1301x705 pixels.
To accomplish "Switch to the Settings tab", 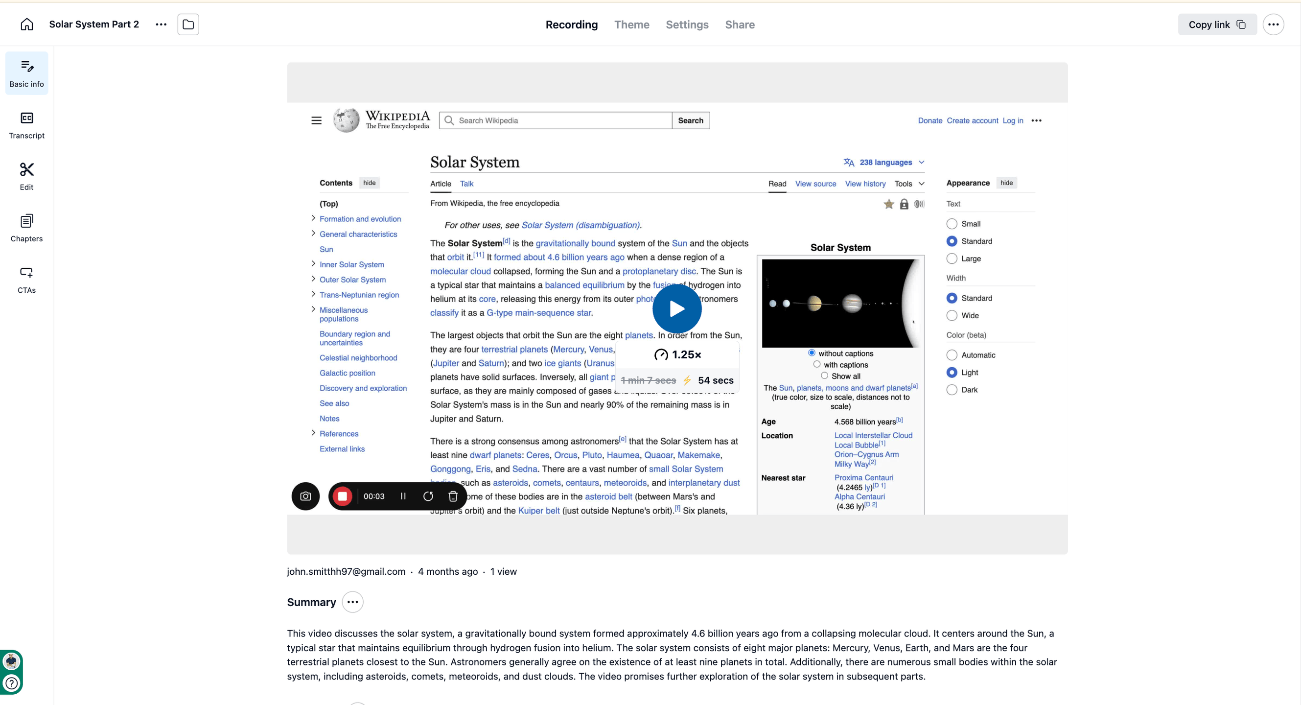I will point(687,24).
